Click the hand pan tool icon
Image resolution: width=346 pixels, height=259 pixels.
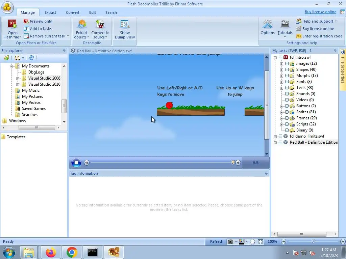pos(252,241)
